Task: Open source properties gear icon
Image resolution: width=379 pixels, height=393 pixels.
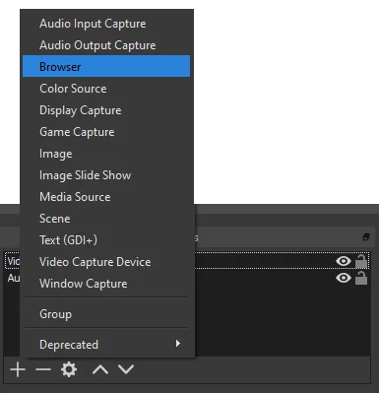Action: 69,369
